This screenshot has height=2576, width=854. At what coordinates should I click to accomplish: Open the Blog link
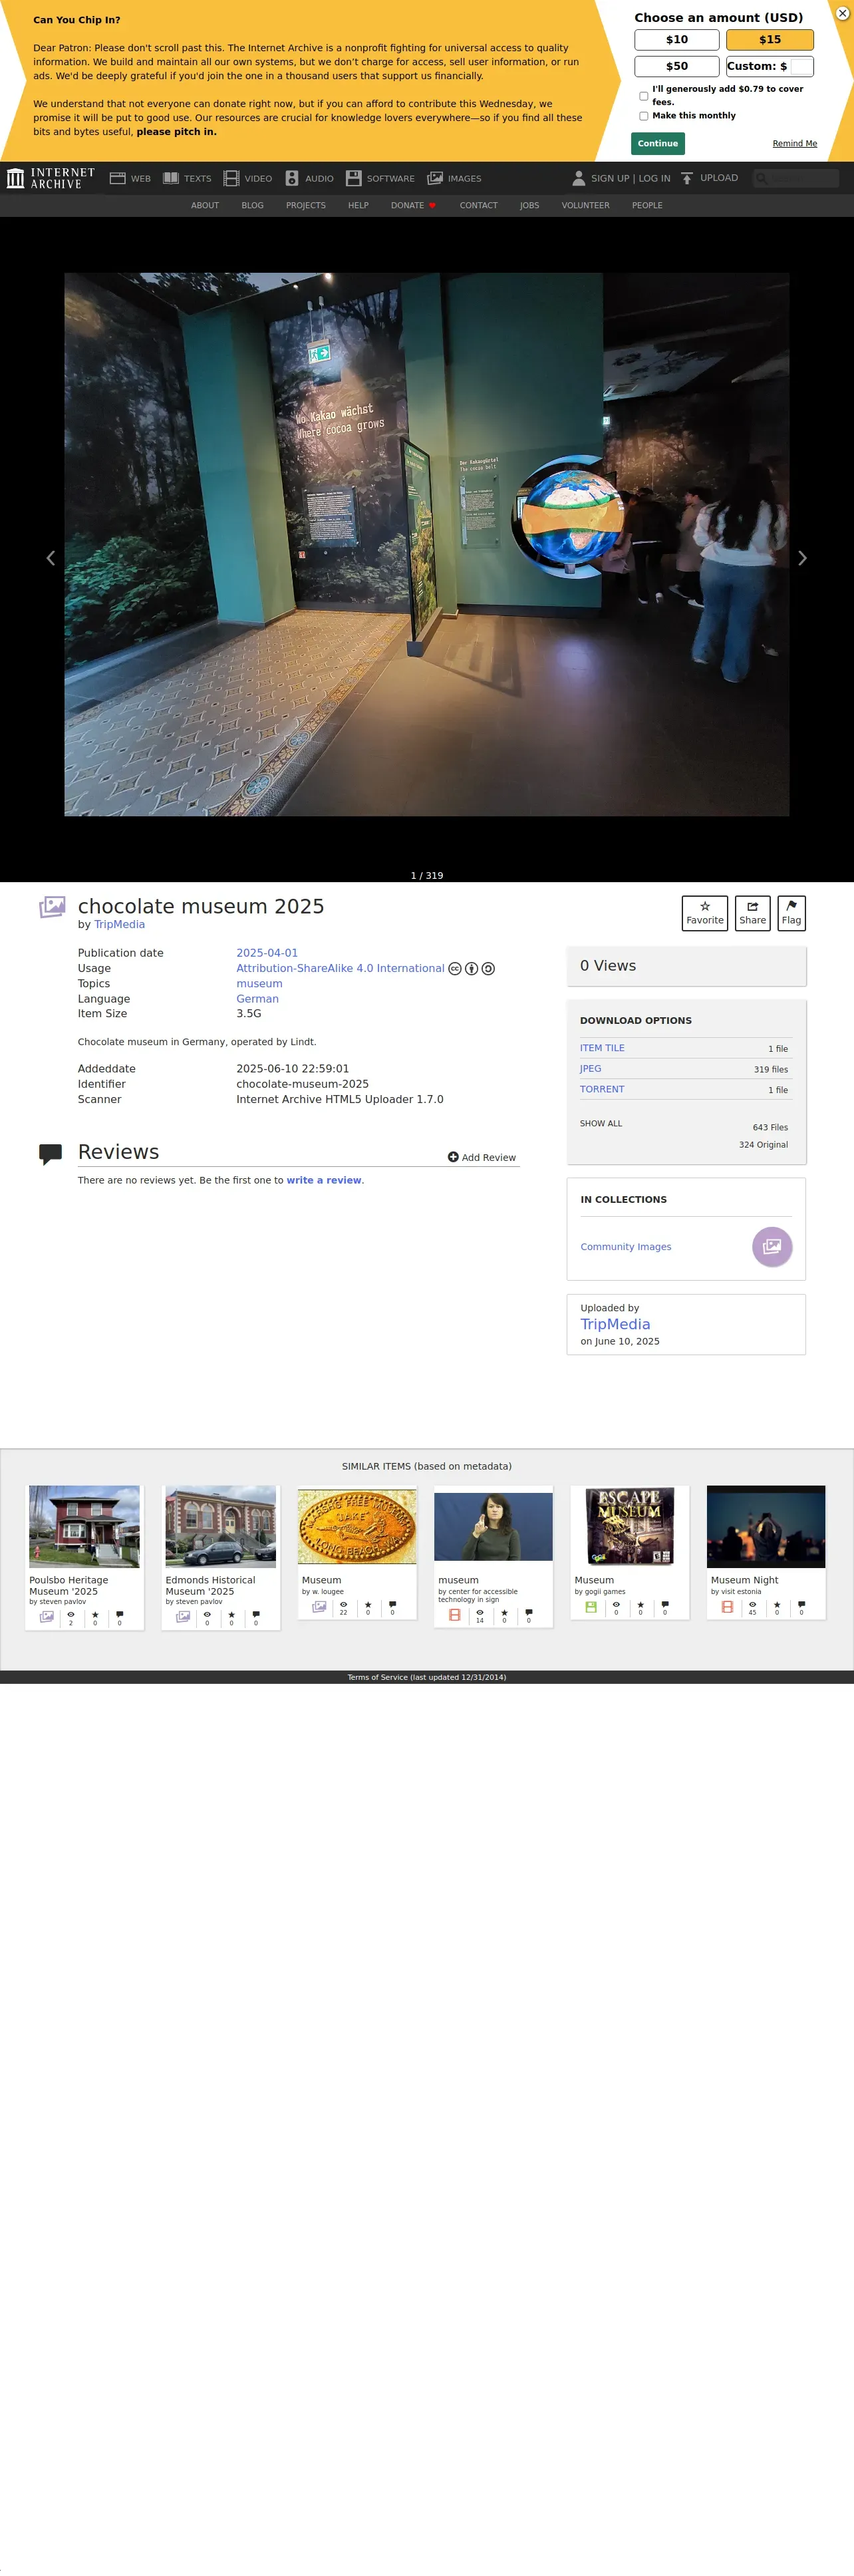tap(253, 206)
